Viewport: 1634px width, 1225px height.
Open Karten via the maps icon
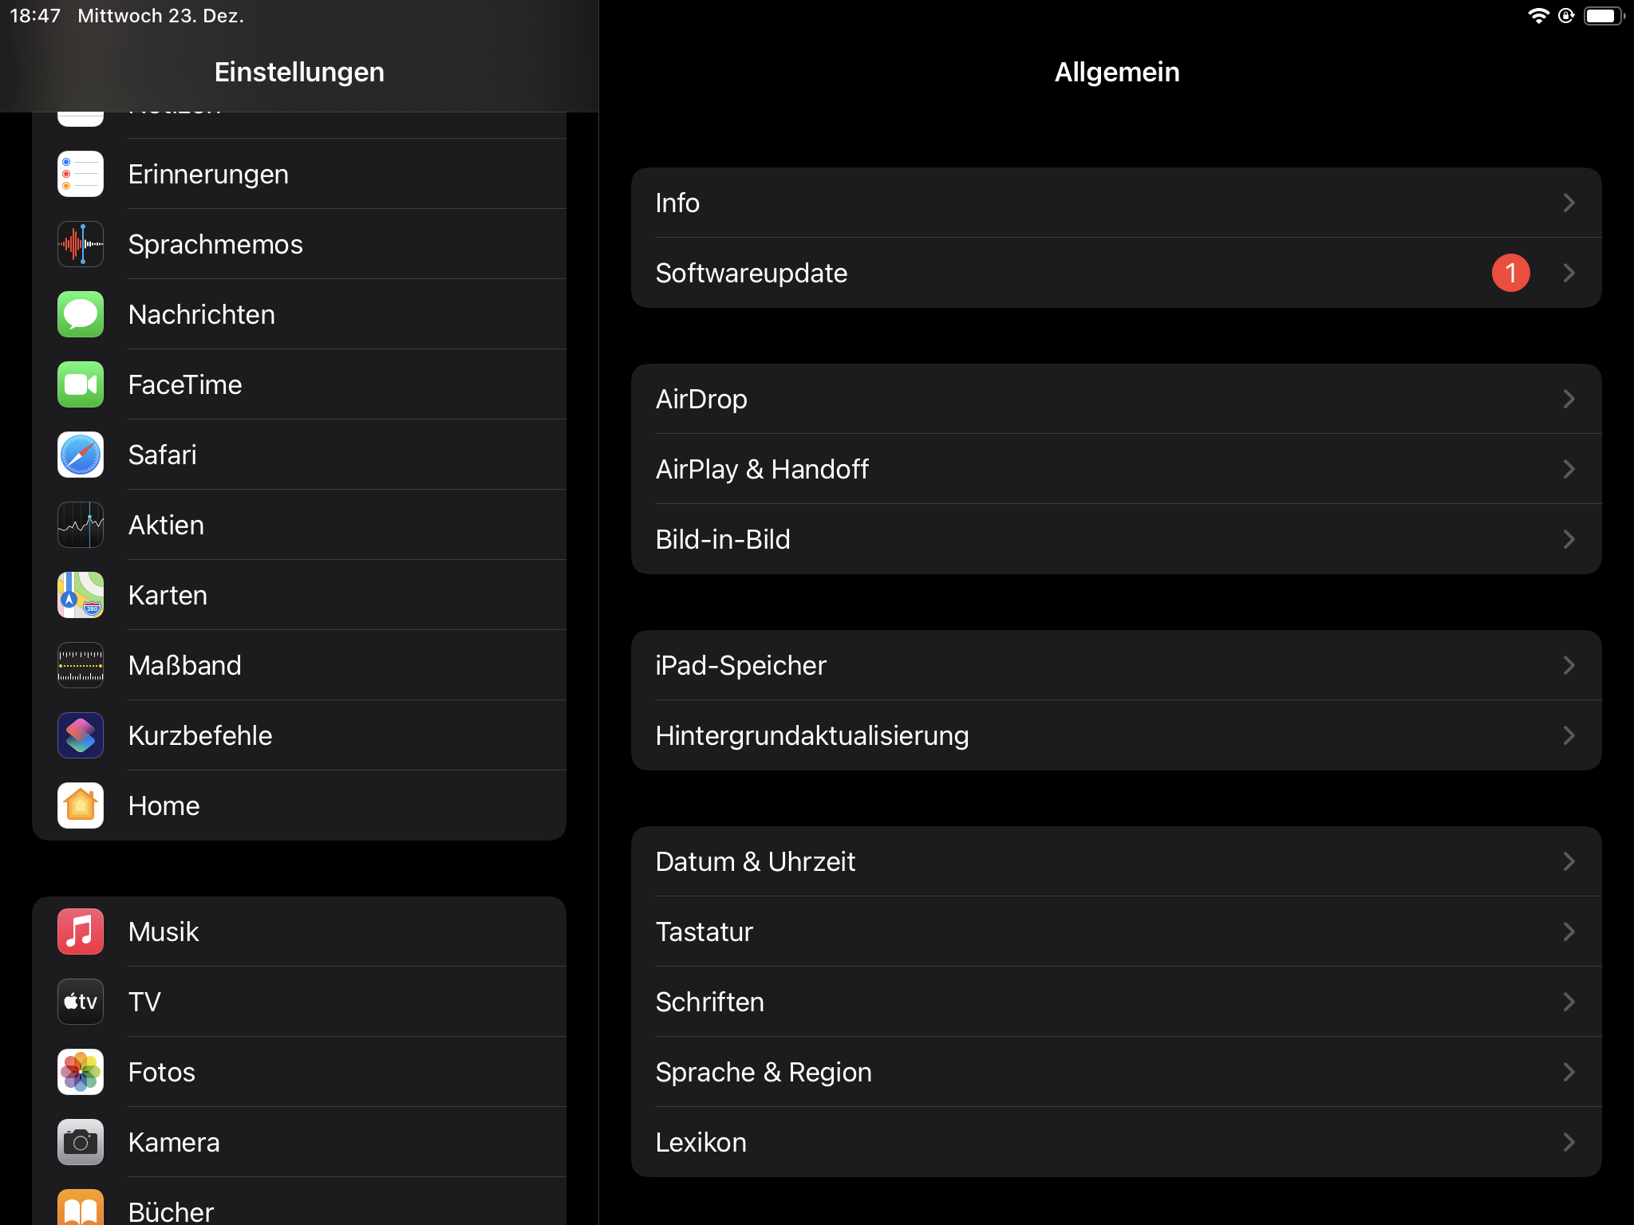click(81, 595)
